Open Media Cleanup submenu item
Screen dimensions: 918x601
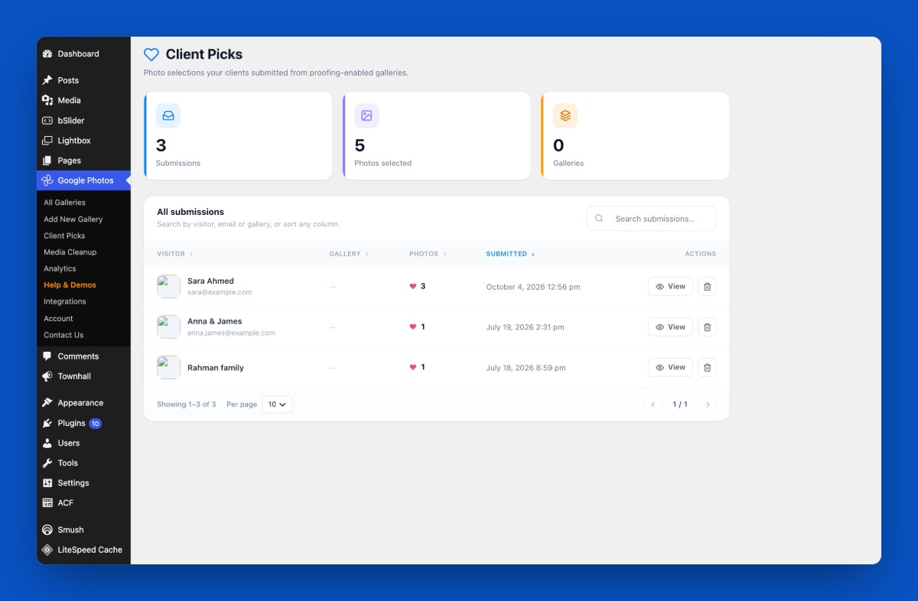pyautogui.click(x=70, y=252)
